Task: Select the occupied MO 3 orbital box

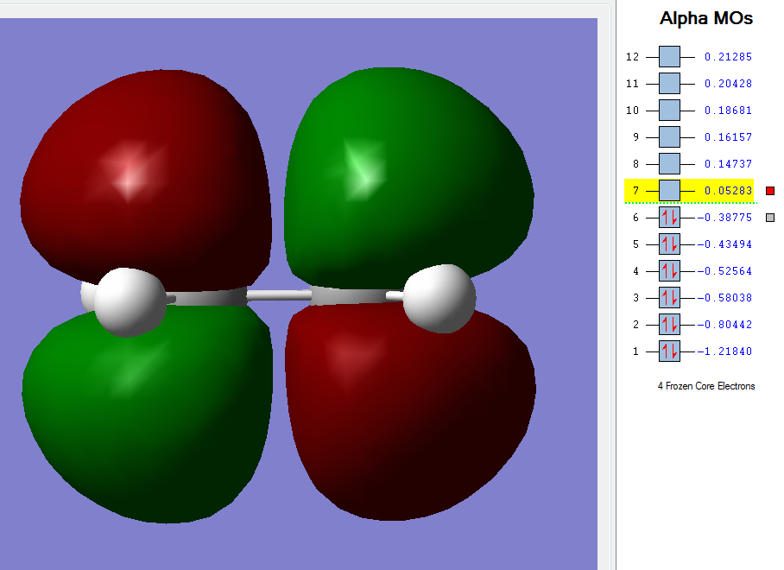Action: [669, 297]
